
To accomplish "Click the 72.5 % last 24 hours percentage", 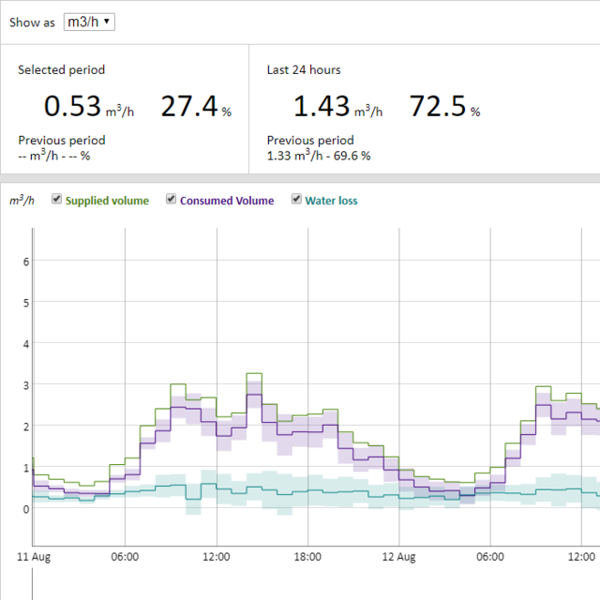I will point(437,107).
